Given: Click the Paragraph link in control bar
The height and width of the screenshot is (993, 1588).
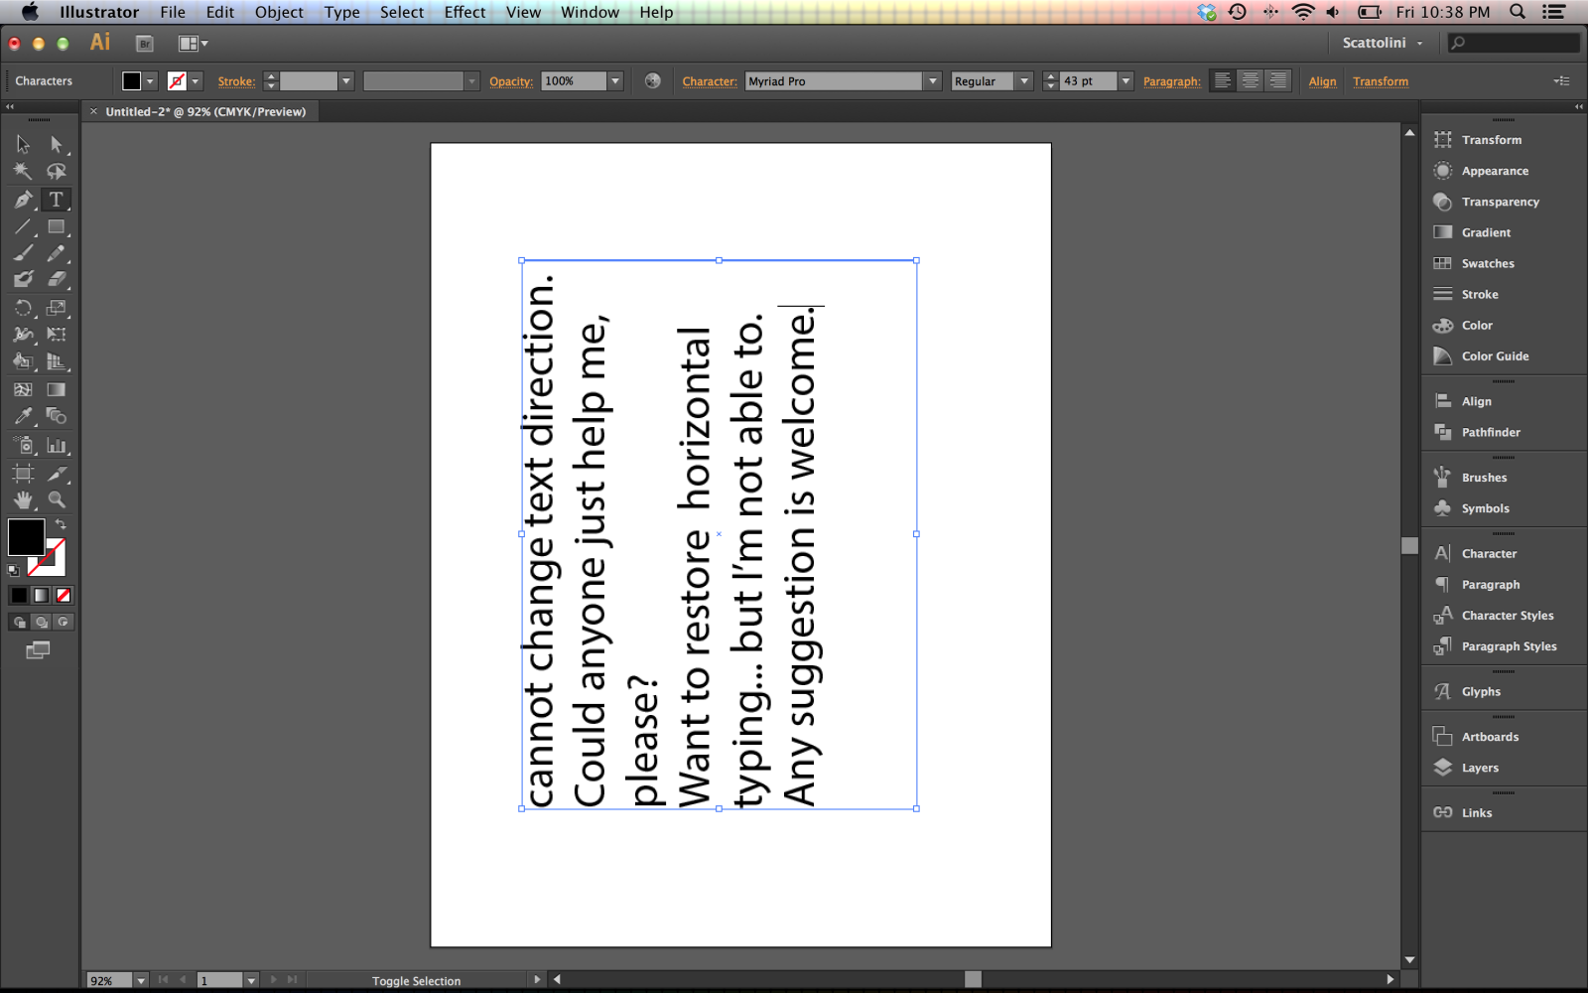Looking at the screenshot, I should pyautogui.click(x=1171, y=81).
